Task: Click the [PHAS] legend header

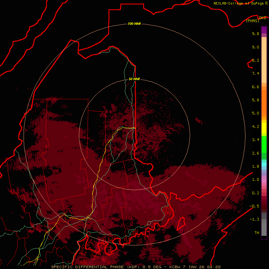Action: click(253, 21)
